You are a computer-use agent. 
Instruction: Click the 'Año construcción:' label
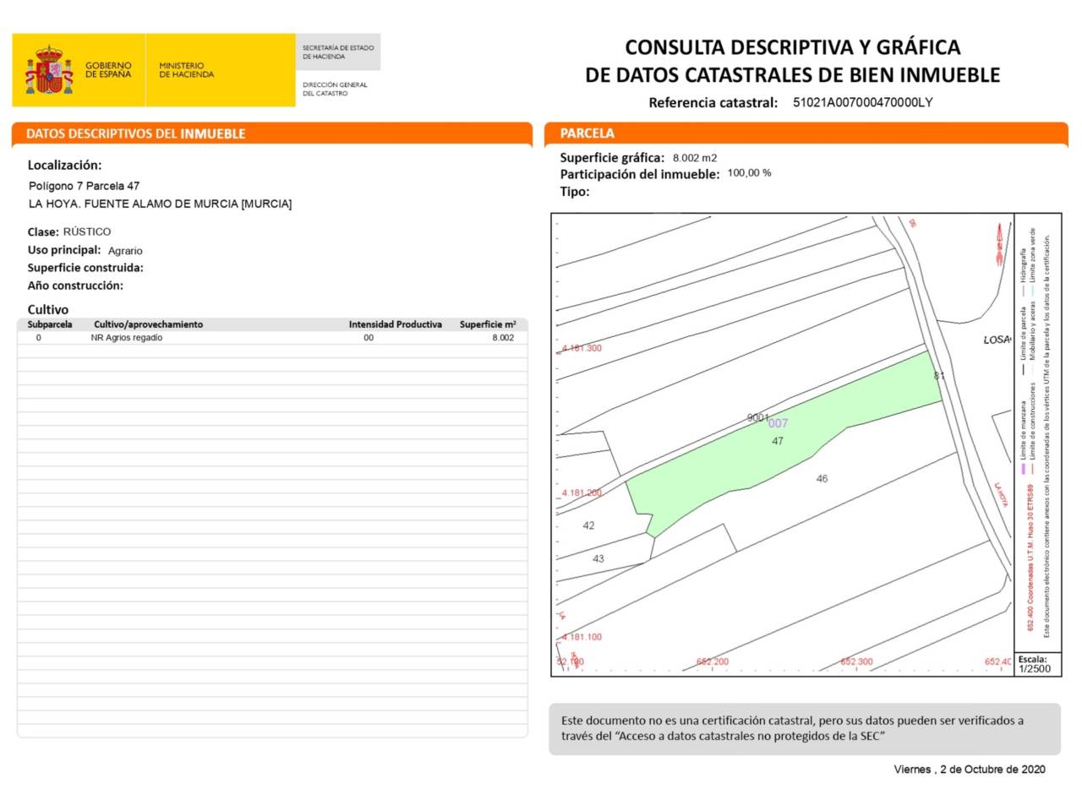[x=75, y=286]
